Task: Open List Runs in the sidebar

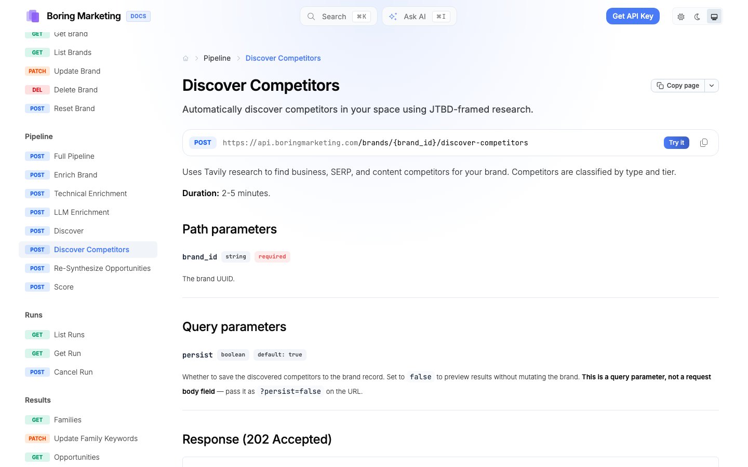Action: point(88,335)
